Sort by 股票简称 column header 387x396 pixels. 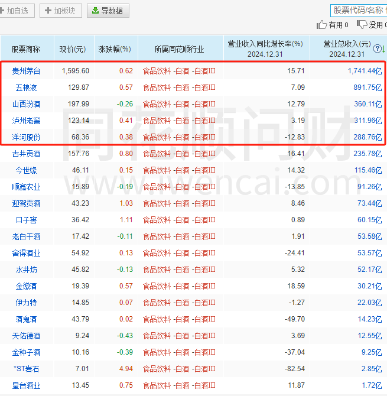pyautogui.click(x=26, y=49)
